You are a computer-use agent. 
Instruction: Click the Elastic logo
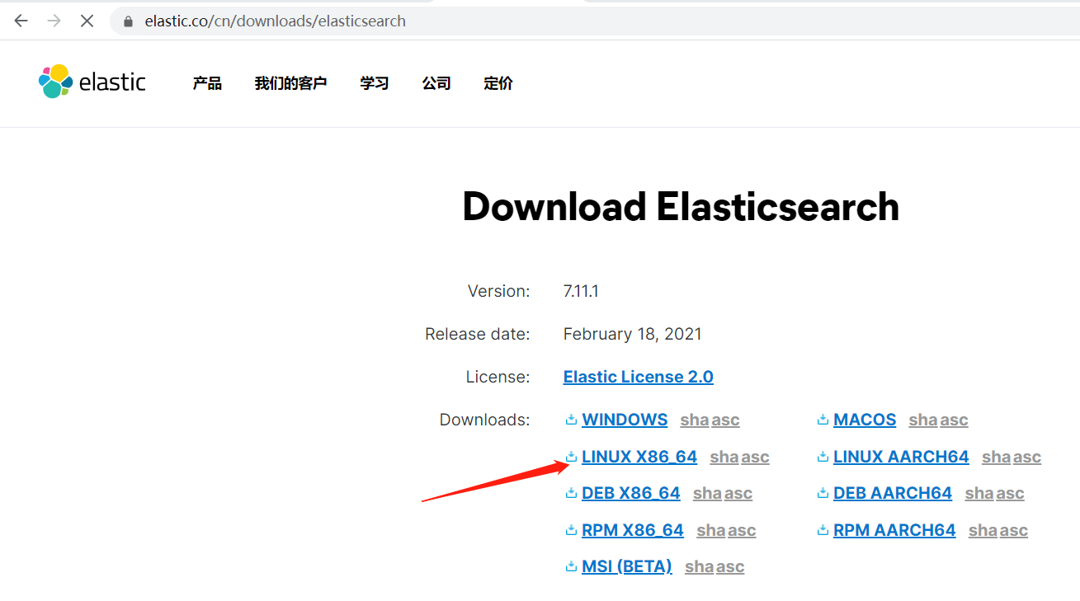point(92,82)
